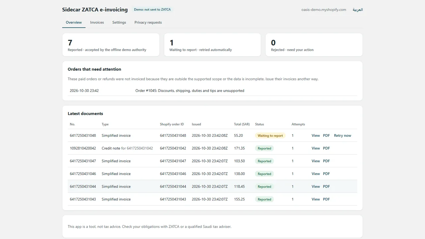
Task: Click total amount 118.45
Action: (x=239, y=187)
